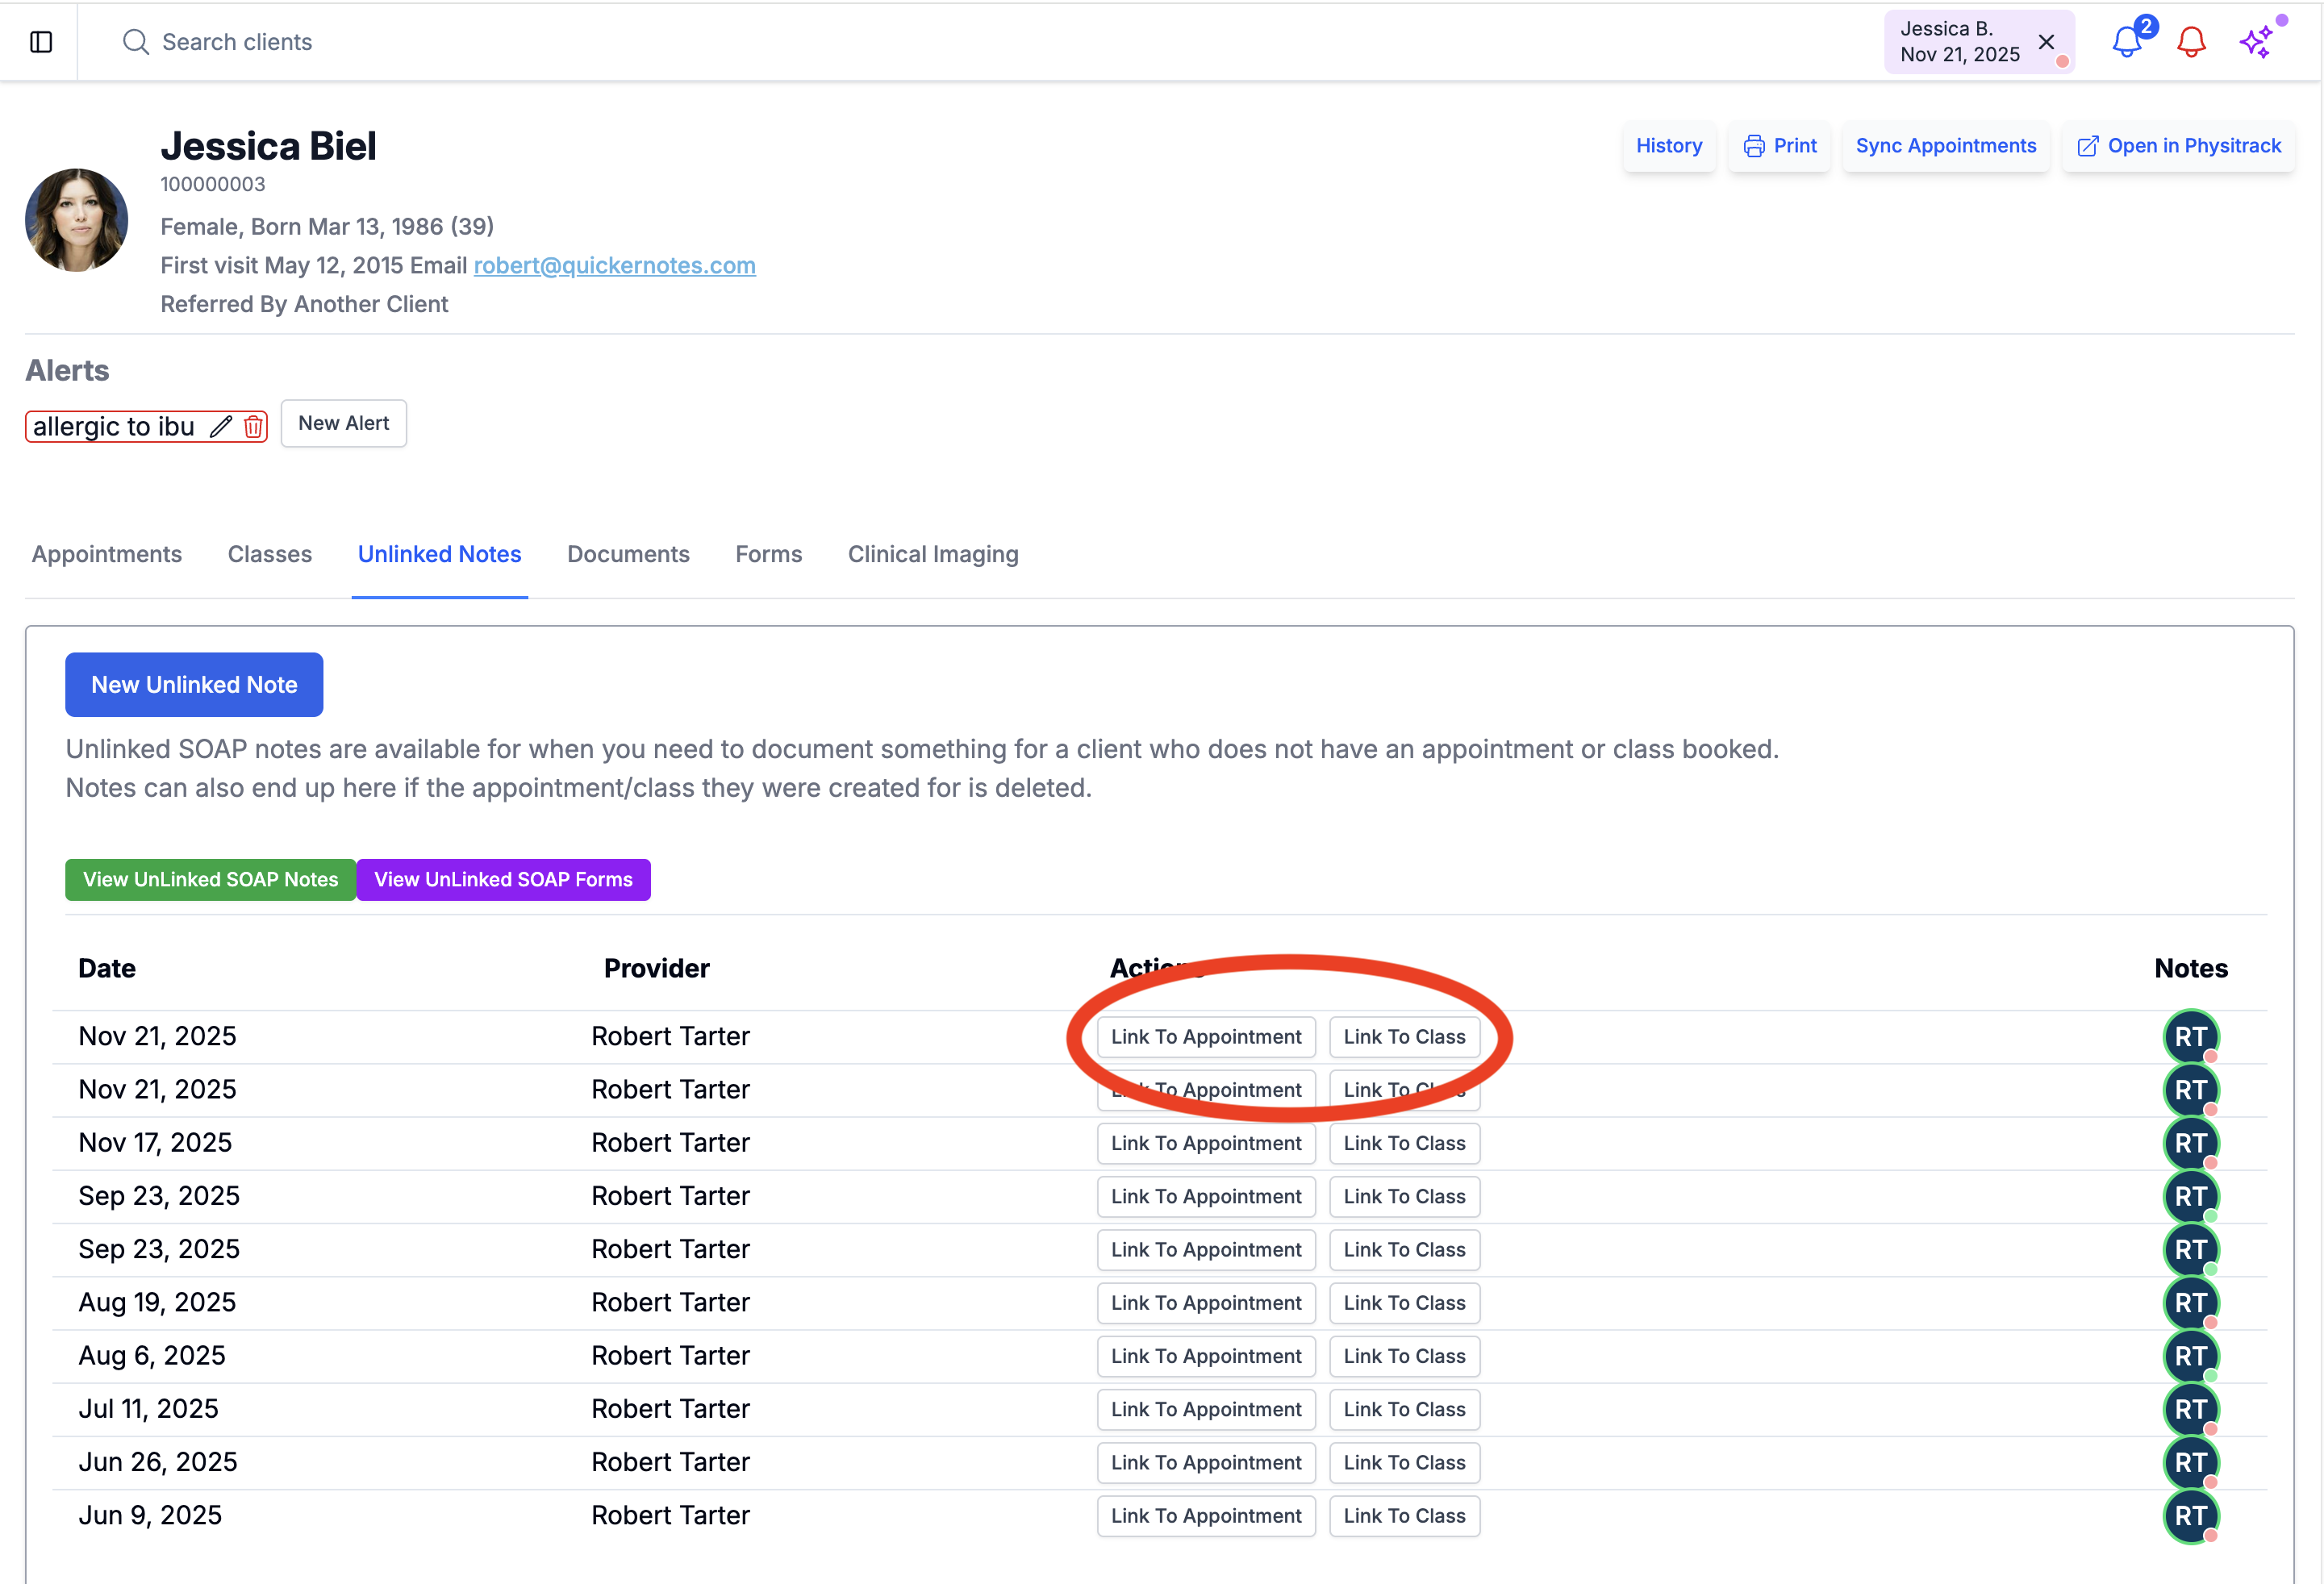Select the Documents tab

[628, 554]
